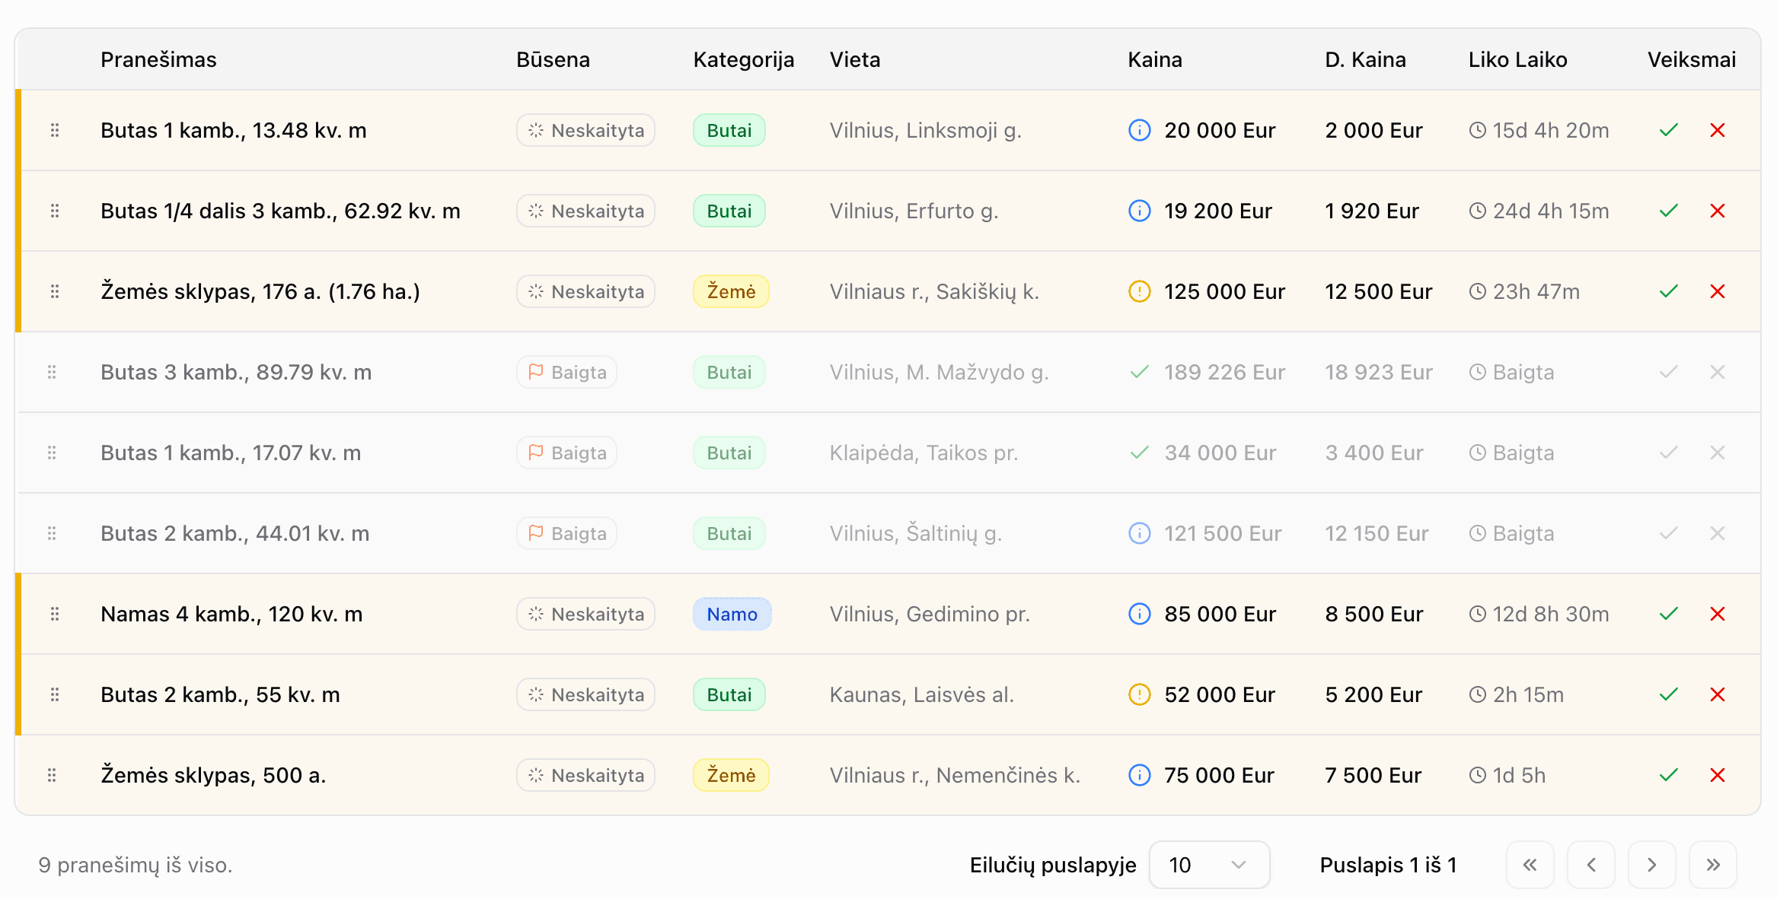
Task: Click blue info icon next to 85 000 Eur
Action: tap(1139, 614)
